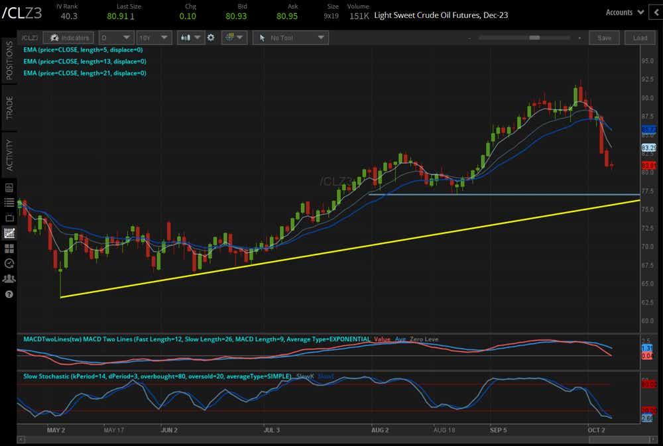Click the Load chart button
Image resolution: width=663 pixels, height=446 pixels.
pos(640,38)
